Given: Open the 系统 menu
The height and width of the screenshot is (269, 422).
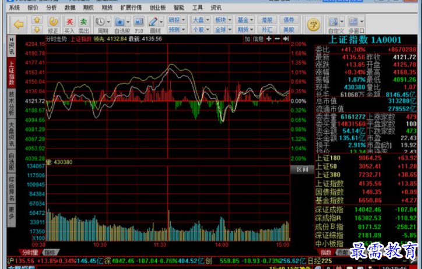Looking at the screenshot, I should (14, 8).
